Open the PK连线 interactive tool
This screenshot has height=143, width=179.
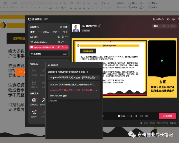[34, 72]
